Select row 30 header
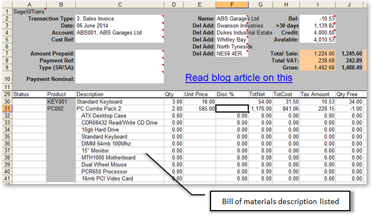This screenshot has width=372, height=216. pos(7,102)
